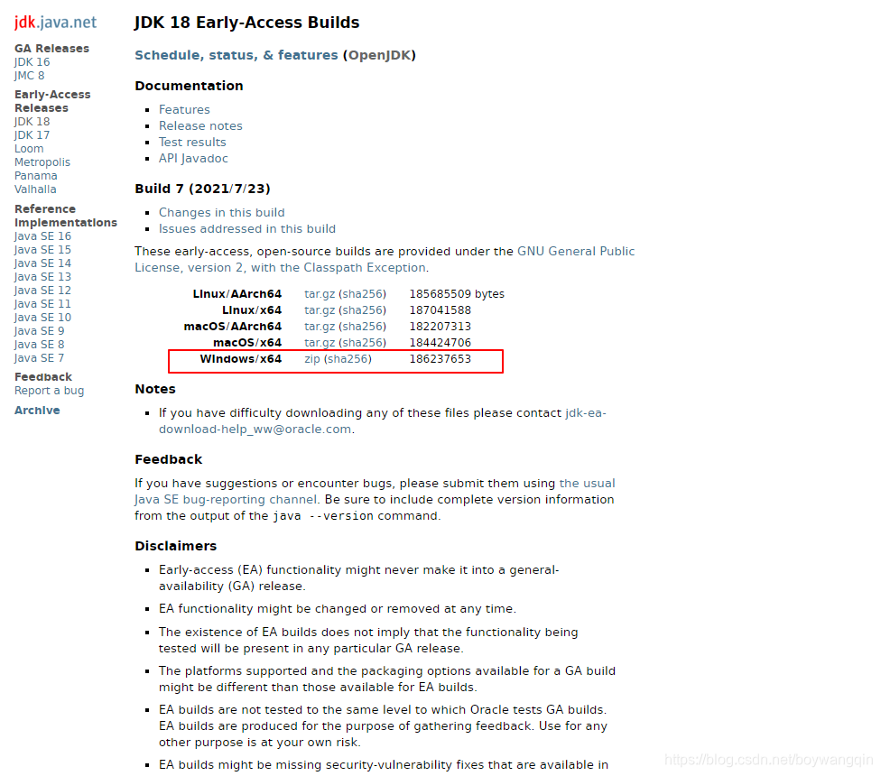The height and width of the screenshot is (776, 881).
Task: View Changes in this build
Action: pyautogui.click(x=221, y=212)
